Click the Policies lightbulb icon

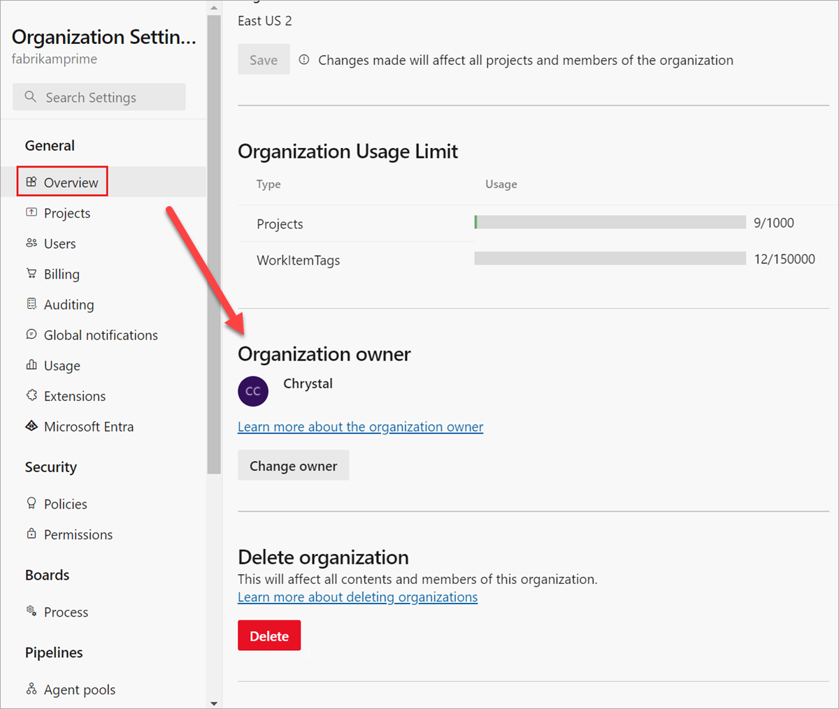31,503
